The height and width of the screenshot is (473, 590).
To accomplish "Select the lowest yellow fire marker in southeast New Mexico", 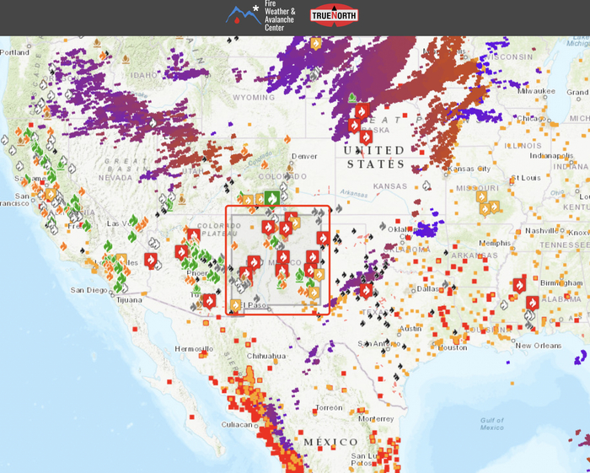I will [x=314, y=293].
